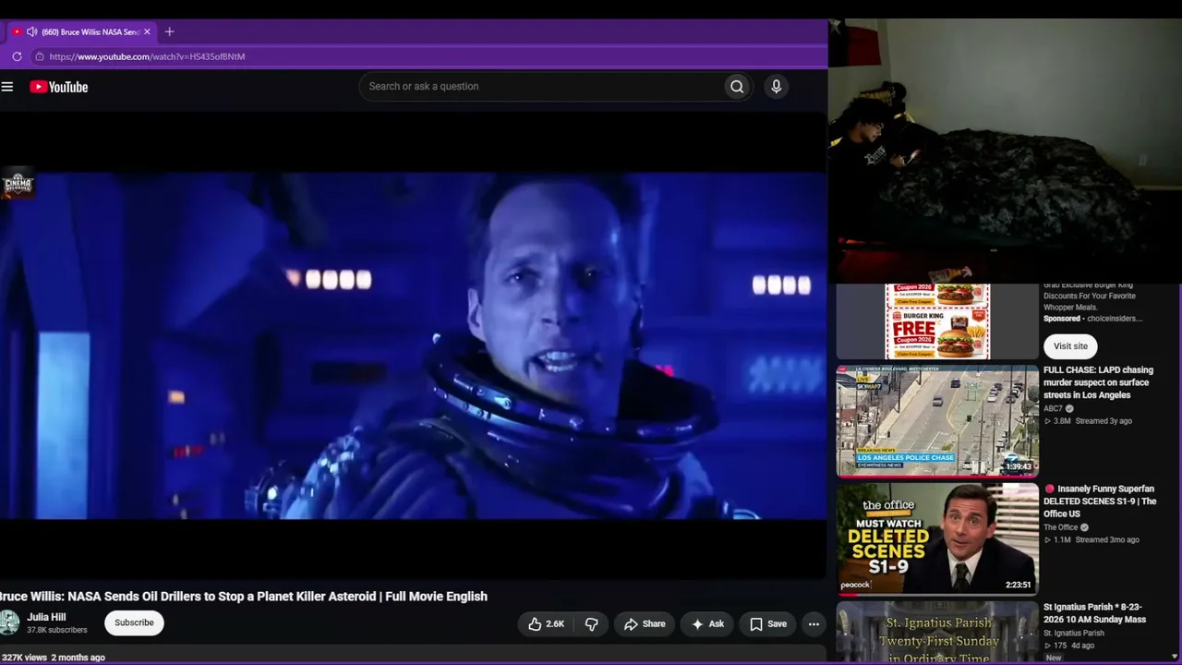Open the ABC7 channel link

(x=1054, y=408)
